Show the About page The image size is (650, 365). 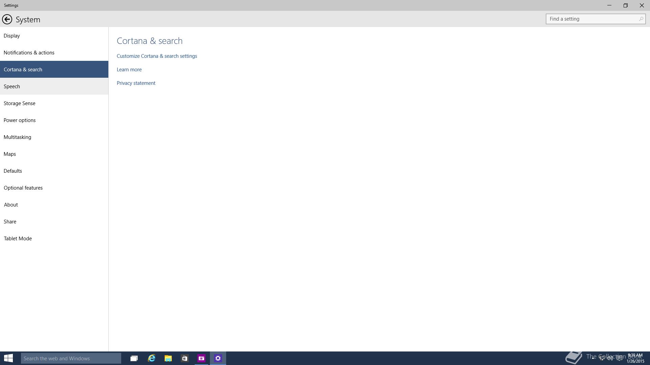pyautogui.click(x=54, y=204)
